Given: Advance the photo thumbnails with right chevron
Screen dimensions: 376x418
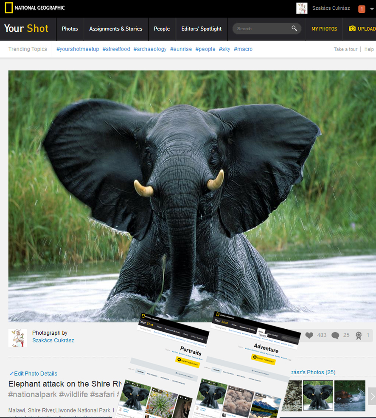Looking at the screenshot, I should point(372,396).
